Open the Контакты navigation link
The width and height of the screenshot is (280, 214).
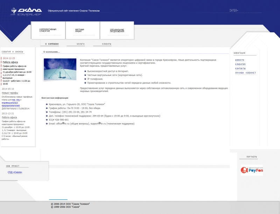[240, 69]
